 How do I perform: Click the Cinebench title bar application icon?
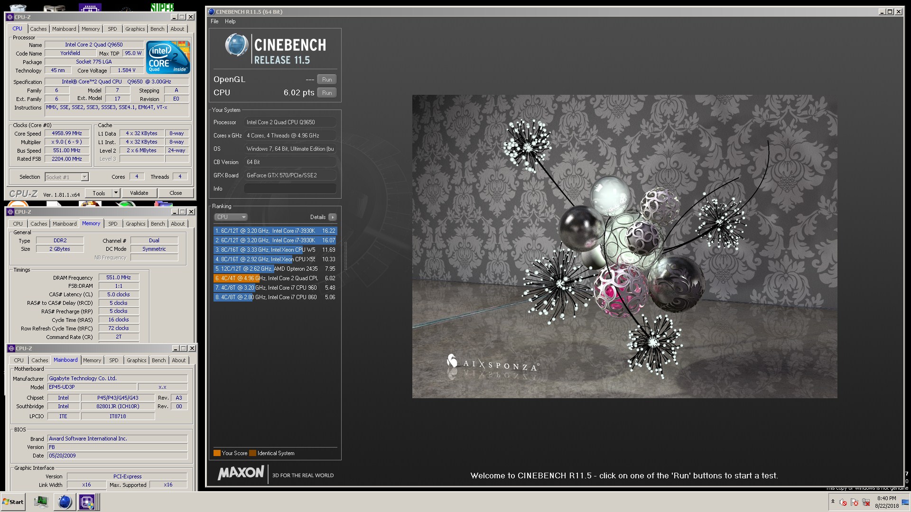(212, 12)
